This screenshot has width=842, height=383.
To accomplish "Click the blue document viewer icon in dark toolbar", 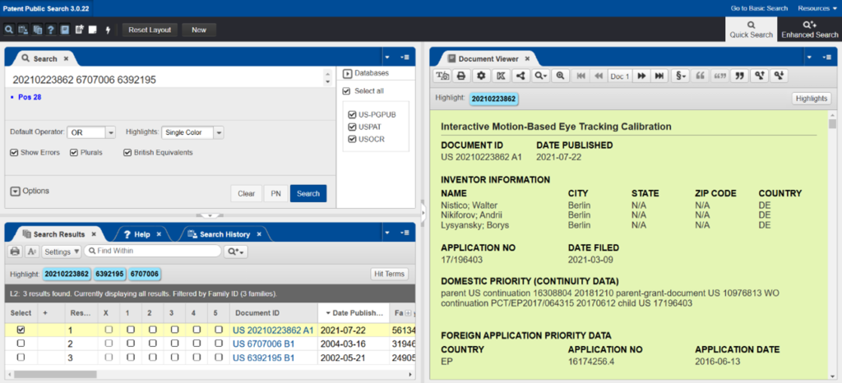I will (64, 30).
